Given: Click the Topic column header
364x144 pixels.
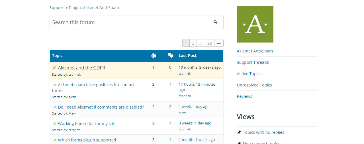Looking at the screenshot, I should click(57, 56).
